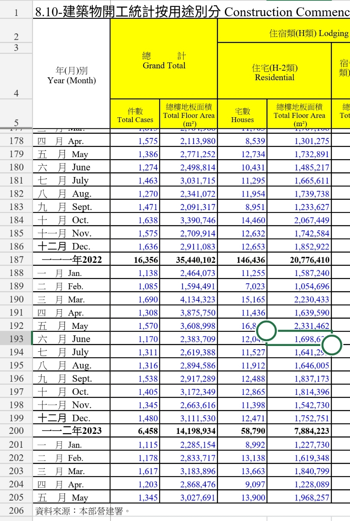
Task: Select the cell showing 12,865
Action: point(242,392)
